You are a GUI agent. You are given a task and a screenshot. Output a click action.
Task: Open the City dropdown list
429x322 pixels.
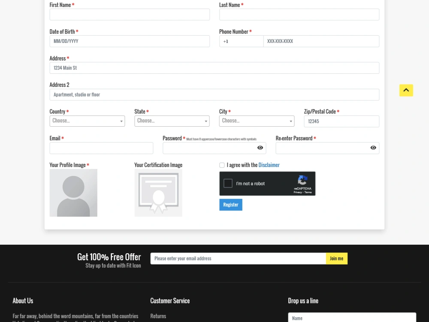tap(257, 121)
